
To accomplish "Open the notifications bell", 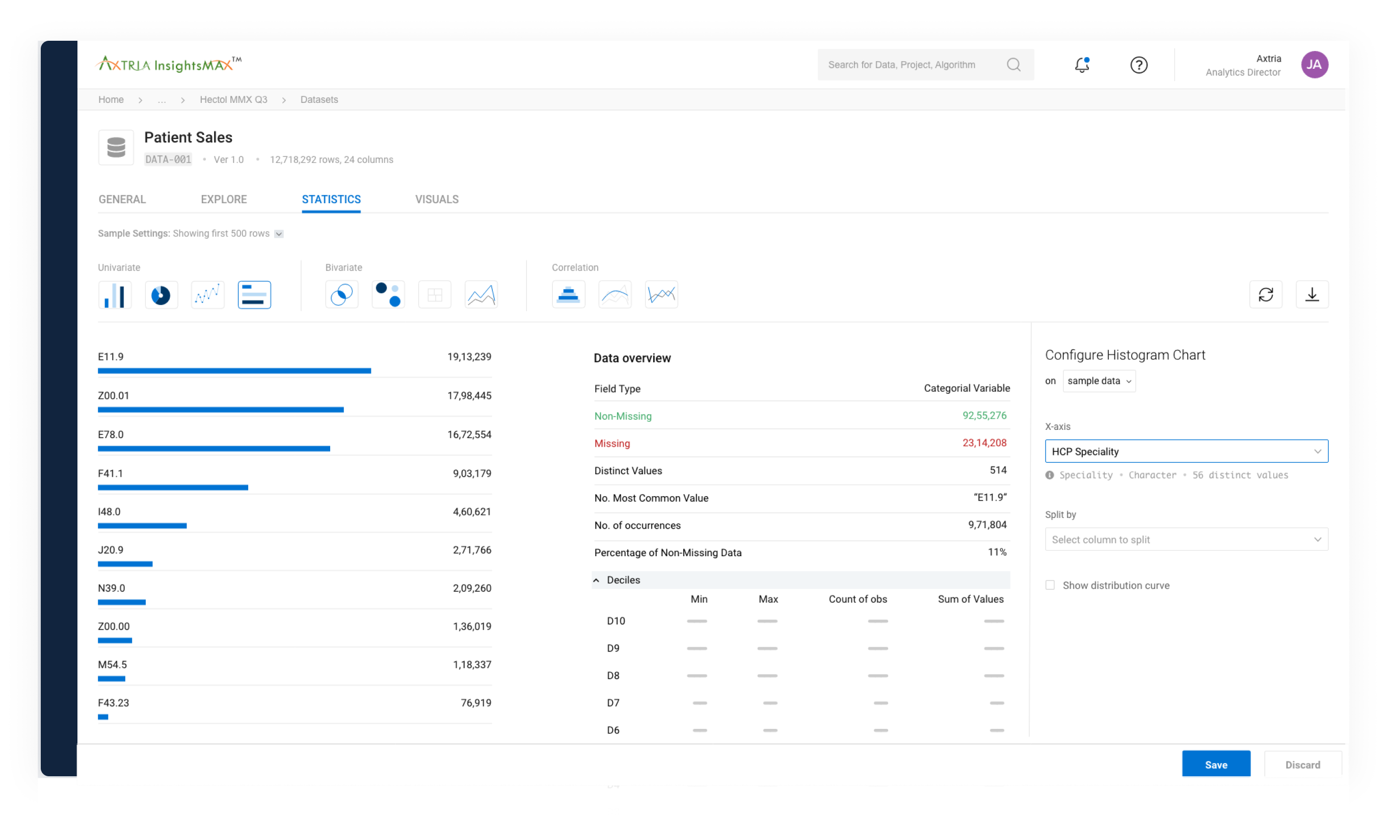I will coord(1081,64).
